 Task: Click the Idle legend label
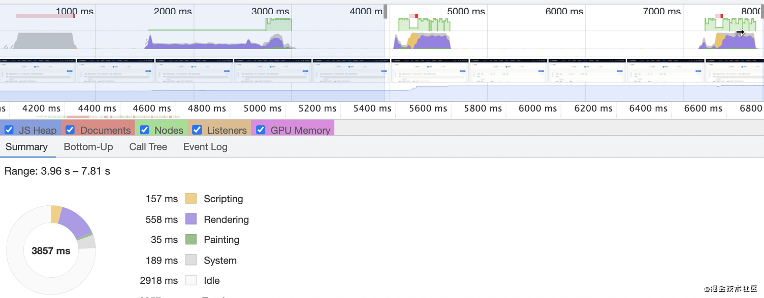click(x=212, y=281)
